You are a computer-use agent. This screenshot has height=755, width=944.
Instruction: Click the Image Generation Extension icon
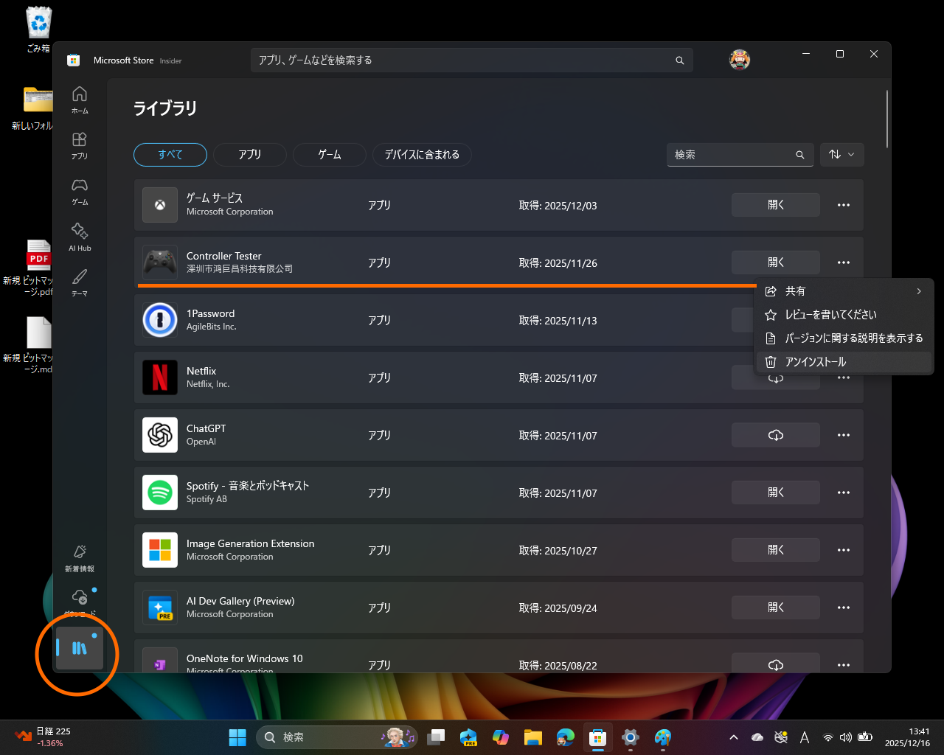[x=160, y=550]
